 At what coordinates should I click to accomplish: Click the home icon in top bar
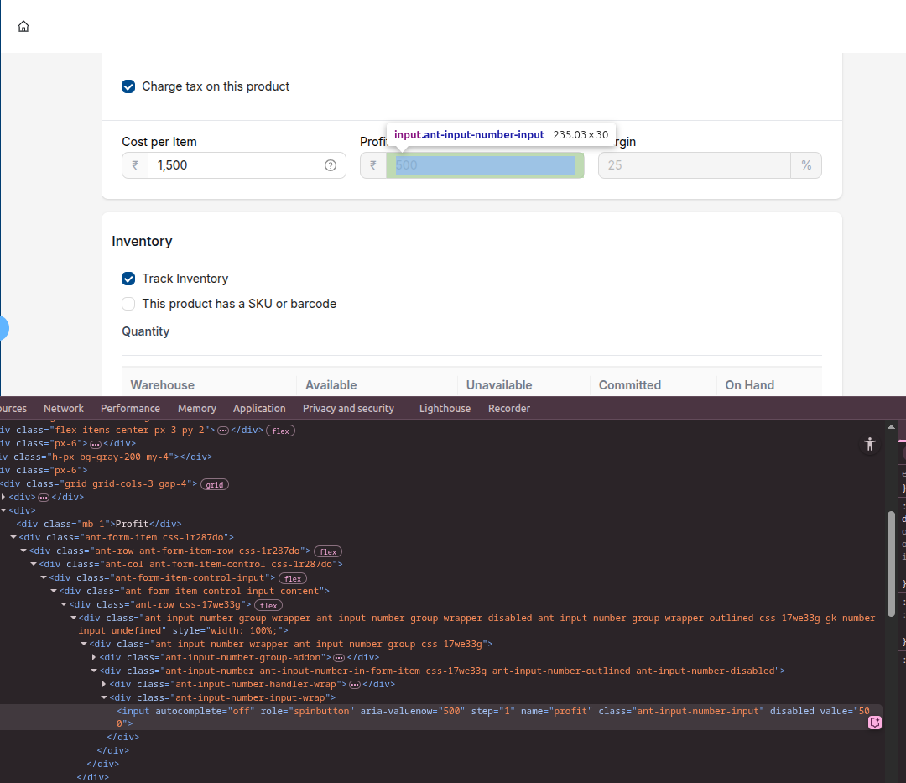click(x=23, y=27)
